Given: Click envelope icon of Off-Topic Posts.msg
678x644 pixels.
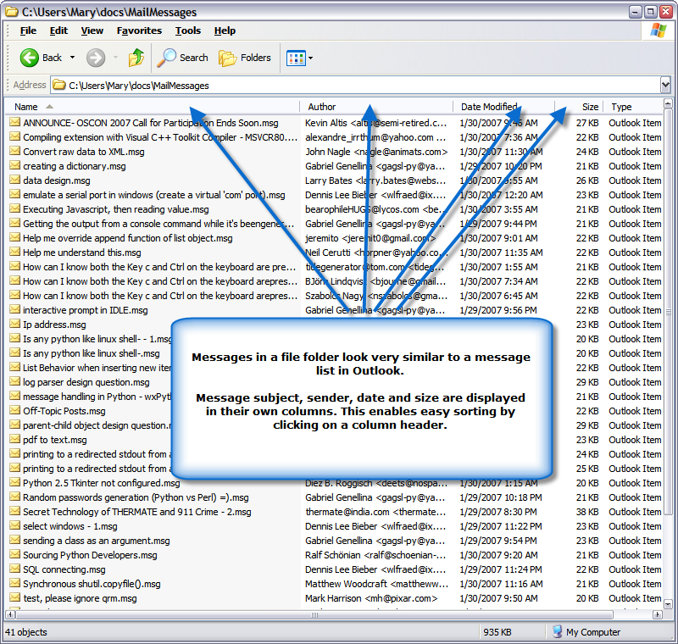Looking at the screenshot, I should [x=15, y=411].
